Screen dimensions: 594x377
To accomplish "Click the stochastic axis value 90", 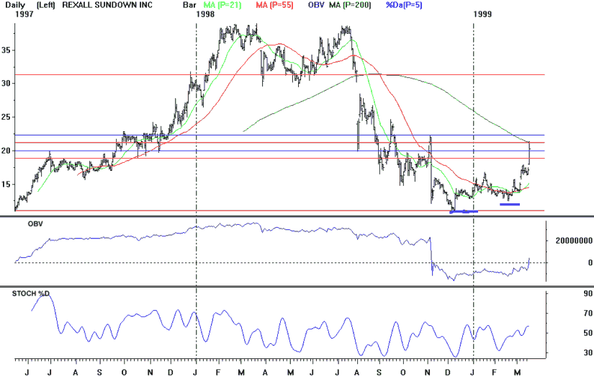I will pyautogui.click(x=588, y=293).
